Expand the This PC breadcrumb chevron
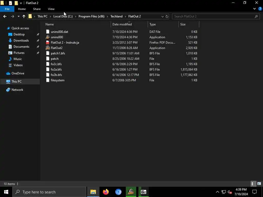The image size is (263, 197). pyautogui.click(x=50, y=16)
